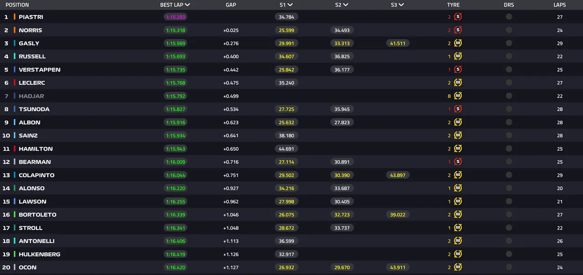Select driver Norris in the list
This screenshot has width=583, height=275.
(x=31, y=30)
